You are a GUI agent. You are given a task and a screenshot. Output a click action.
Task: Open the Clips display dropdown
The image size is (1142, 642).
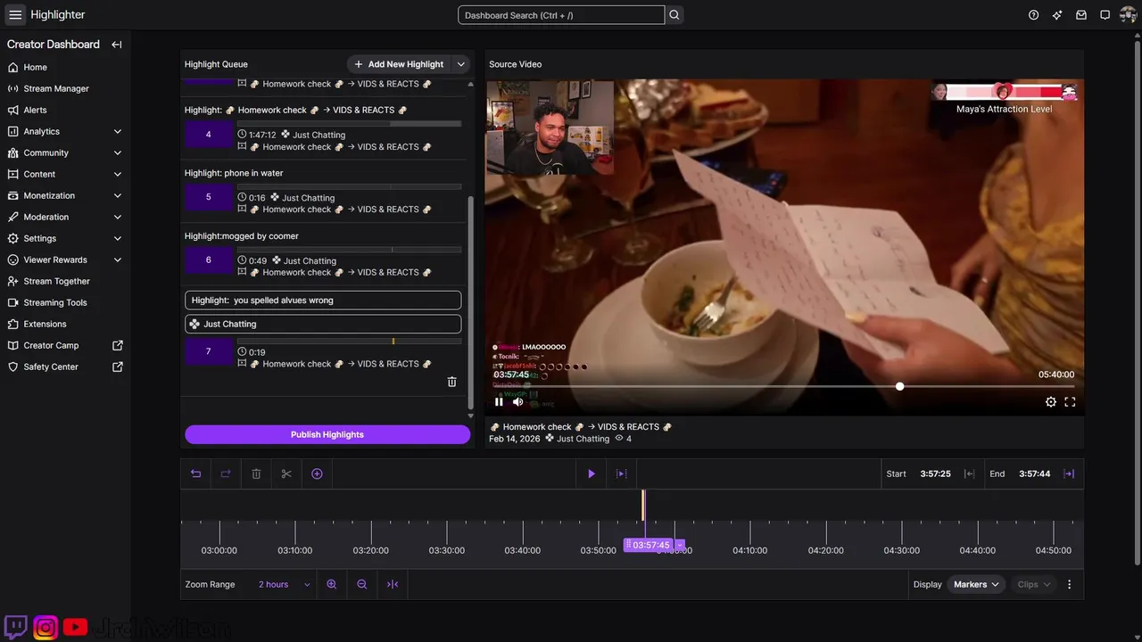click(1034, 584)
